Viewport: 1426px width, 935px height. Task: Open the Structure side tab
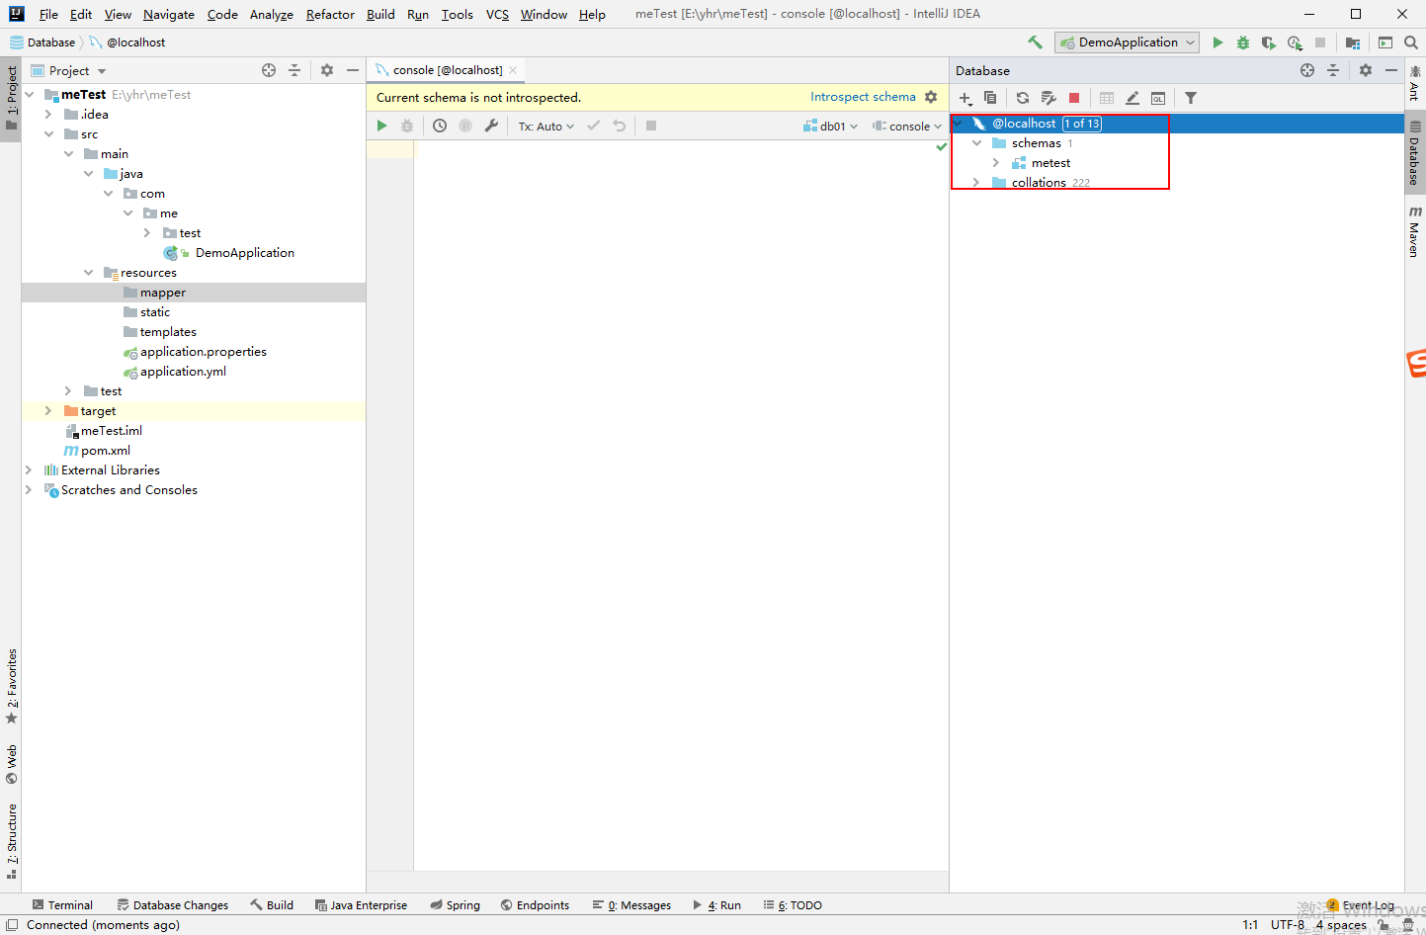[12, 841]
